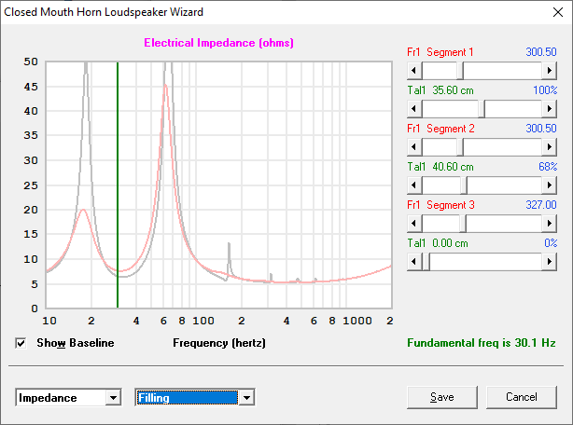Click the 0% filling value

click(x=551, y=243)
